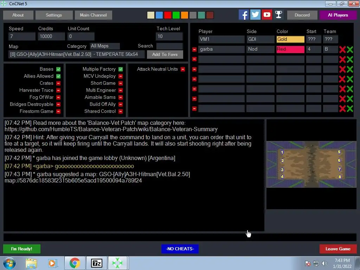This screenshot has width=360, height=270.
Task: Select start position 2 on map preview
Action: (282, 161)
